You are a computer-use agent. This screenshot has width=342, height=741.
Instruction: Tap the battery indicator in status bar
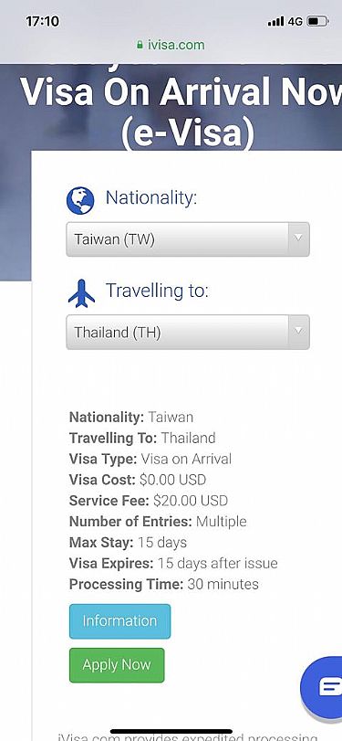[318, 21]
